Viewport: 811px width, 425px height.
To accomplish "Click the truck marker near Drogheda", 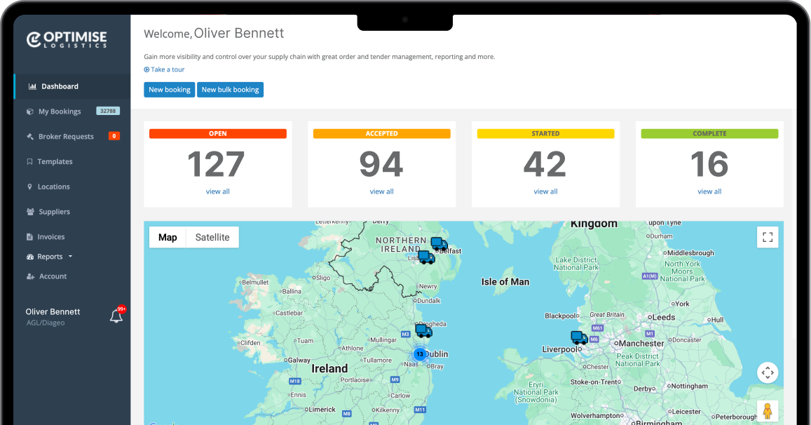I will coord(423,330).
